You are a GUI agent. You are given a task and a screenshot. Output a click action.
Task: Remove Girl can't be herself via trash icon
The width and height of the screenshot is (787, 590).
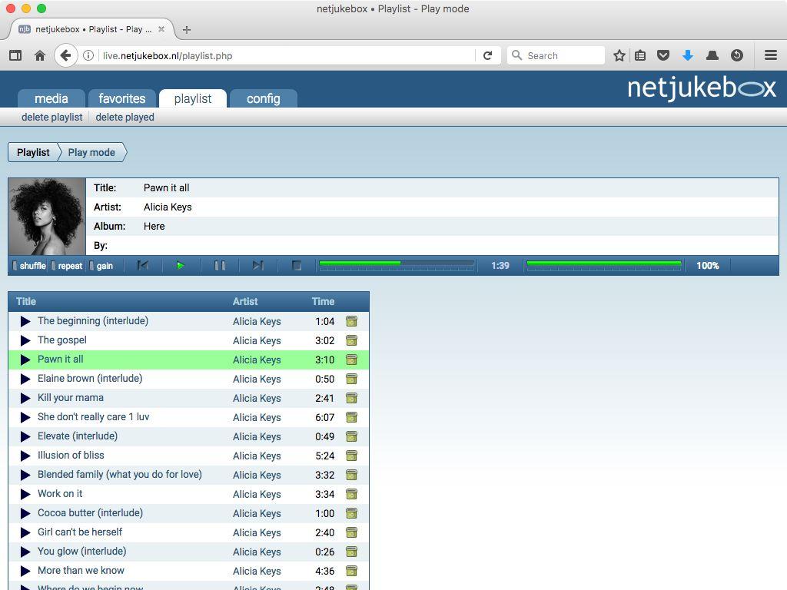pyautogui.click(x=352, y=533)
